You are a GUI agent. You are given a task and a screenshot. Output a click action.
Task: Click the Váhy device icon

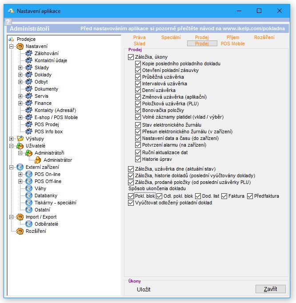coord(29,188)
